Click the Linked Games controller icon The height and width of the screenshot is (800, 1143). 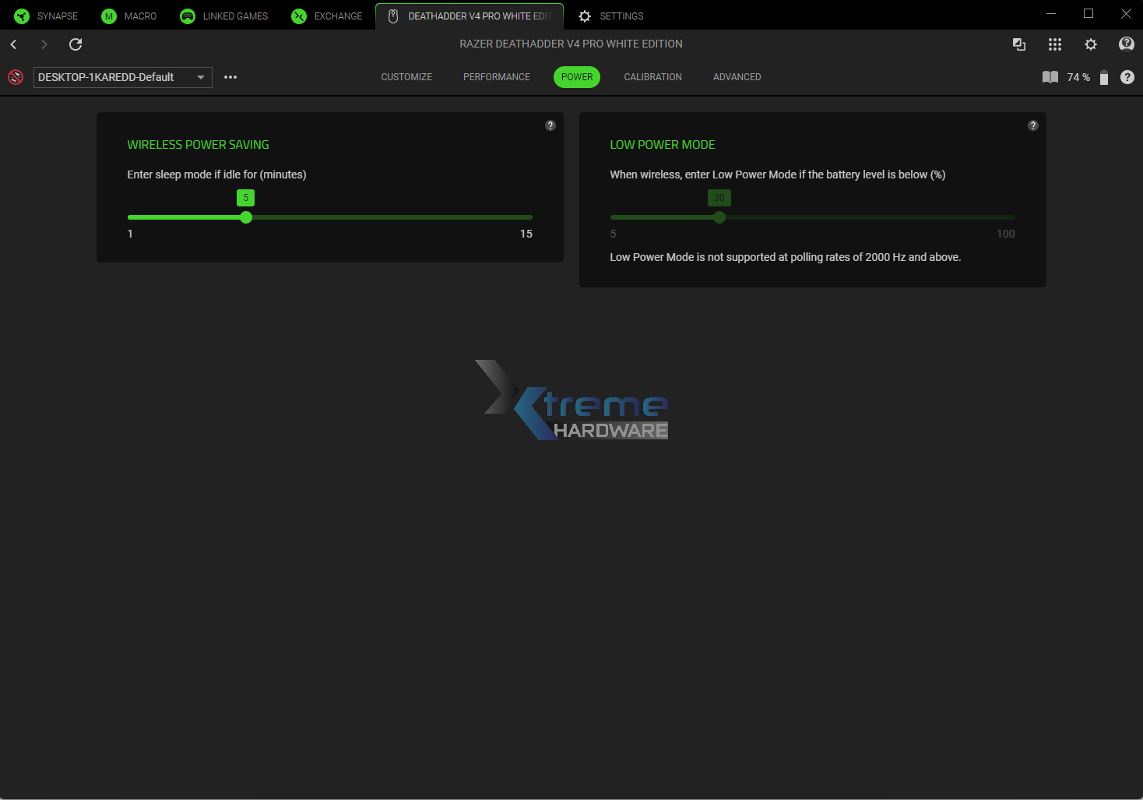click(x=187, y=16)
